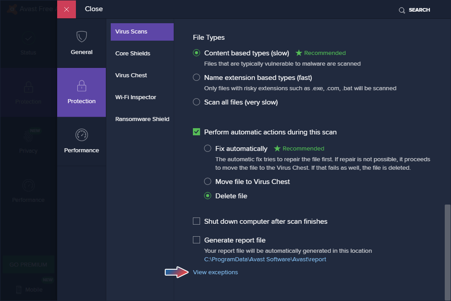The image size is (451, 301).
Task: Click the File Types heading
Action: click(x=209, y=38)
